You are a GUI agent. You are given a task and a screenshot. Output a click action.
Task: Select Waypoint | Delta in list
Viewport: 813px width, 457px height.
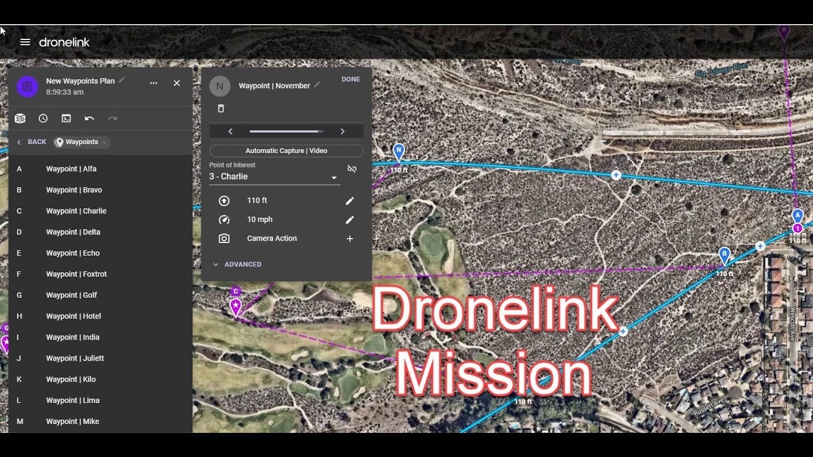click(x=100, y=232)
